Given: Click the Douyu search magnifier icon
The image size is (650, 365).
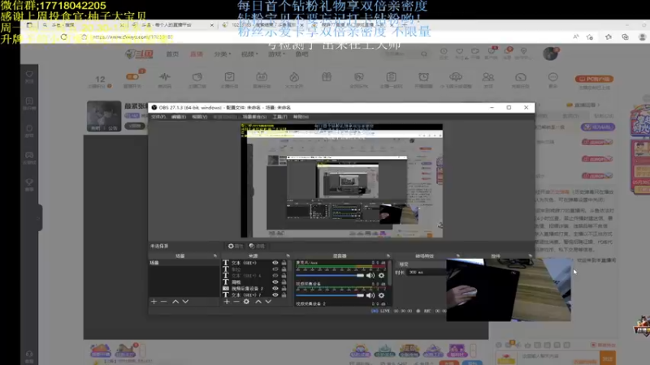Looking at the screenshot, I should 423,54.
